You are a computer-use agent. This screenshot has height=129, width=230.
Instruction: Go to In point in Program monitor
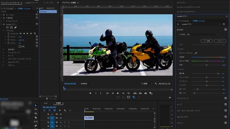[x=107, y=93]
